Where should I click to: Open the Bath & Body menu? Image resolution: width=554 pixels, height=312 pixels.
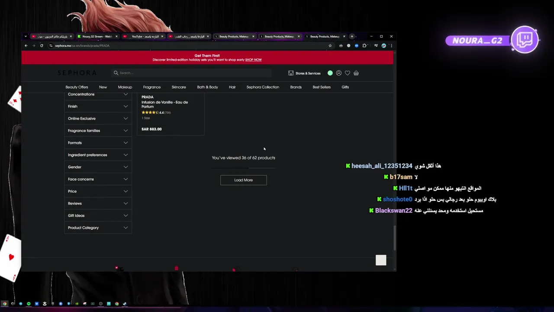tap(207, 87)
